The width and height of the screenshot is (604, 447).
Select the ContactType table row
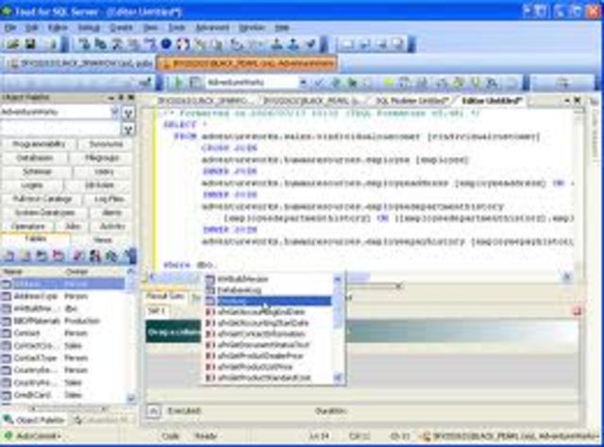coord(63,358)
